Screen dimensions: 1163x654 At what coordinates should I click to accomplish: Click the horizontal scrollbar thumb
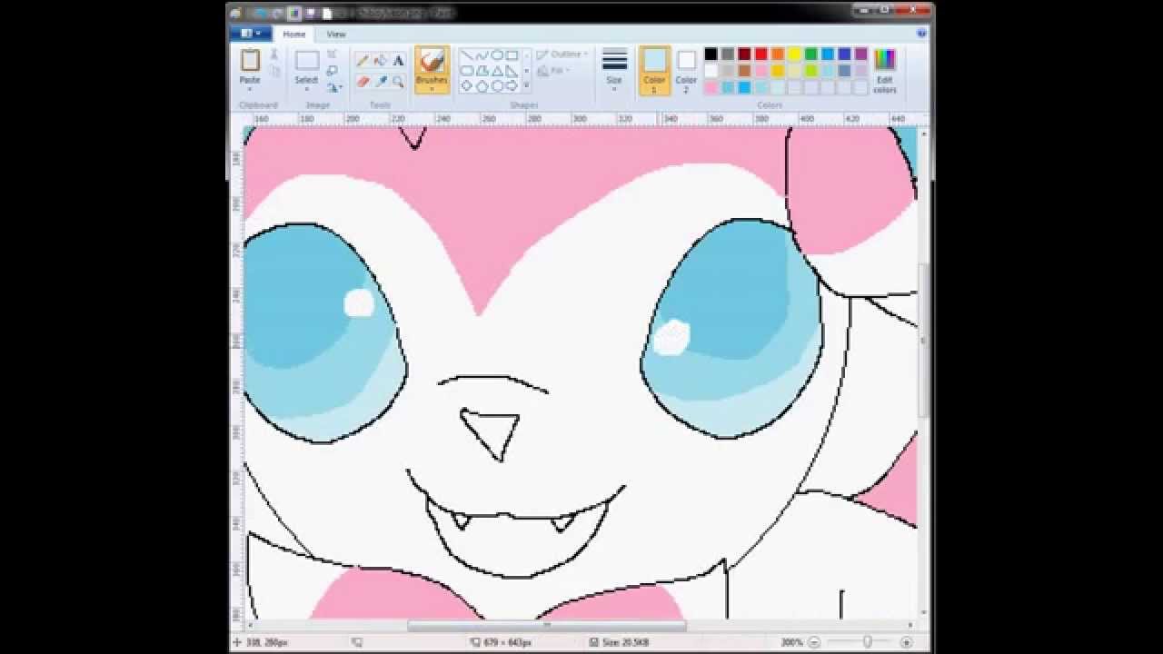tap(546, 625)
